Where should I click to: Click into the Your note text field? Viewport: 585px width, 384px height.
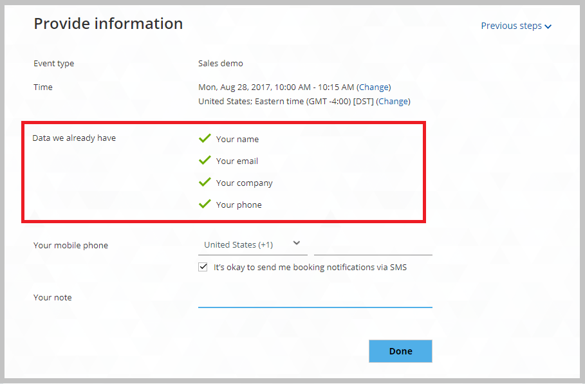[315, 298]
